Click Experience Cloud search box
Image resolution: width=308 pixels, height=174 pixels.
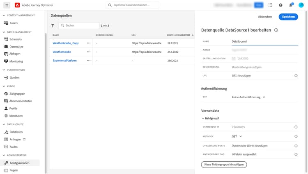click(x=132, y=5)
